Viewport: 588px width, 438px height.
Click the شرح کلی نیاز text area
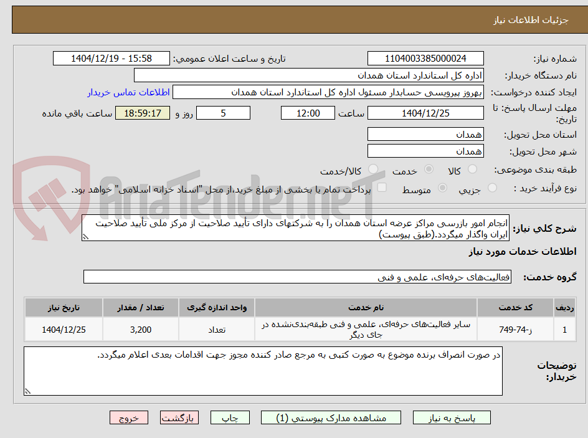295,228
